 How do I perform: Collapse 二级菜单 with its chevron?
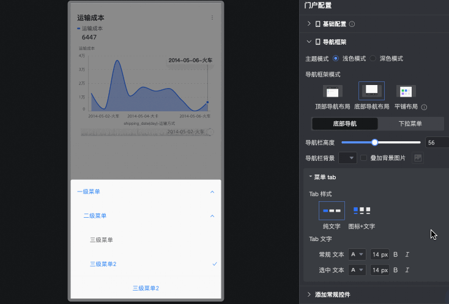(x=212, y=216)
